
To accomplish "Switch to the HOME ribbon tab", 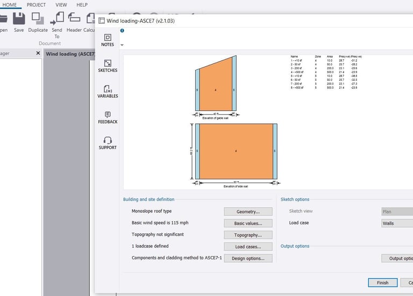I will pyautogui.click(x=10, y=5).
